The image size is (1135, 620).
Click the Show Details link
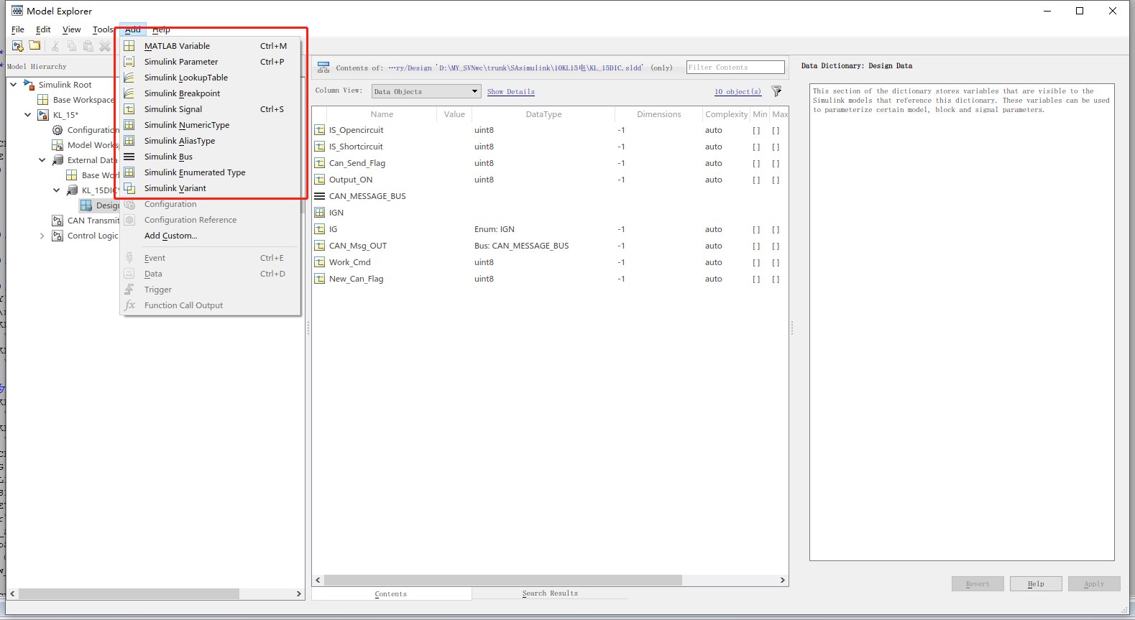511,92
